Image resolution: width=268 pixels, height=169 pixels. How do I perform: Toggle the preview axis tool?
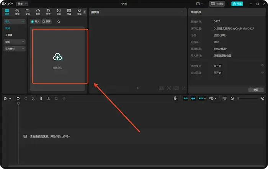[x=211, y=98]
